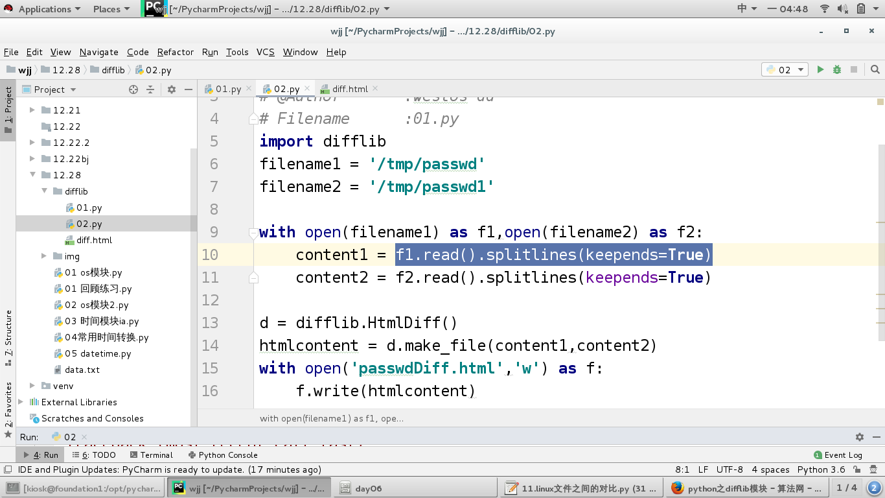Open the File menu
885x498 pixels.
point(11,52)
